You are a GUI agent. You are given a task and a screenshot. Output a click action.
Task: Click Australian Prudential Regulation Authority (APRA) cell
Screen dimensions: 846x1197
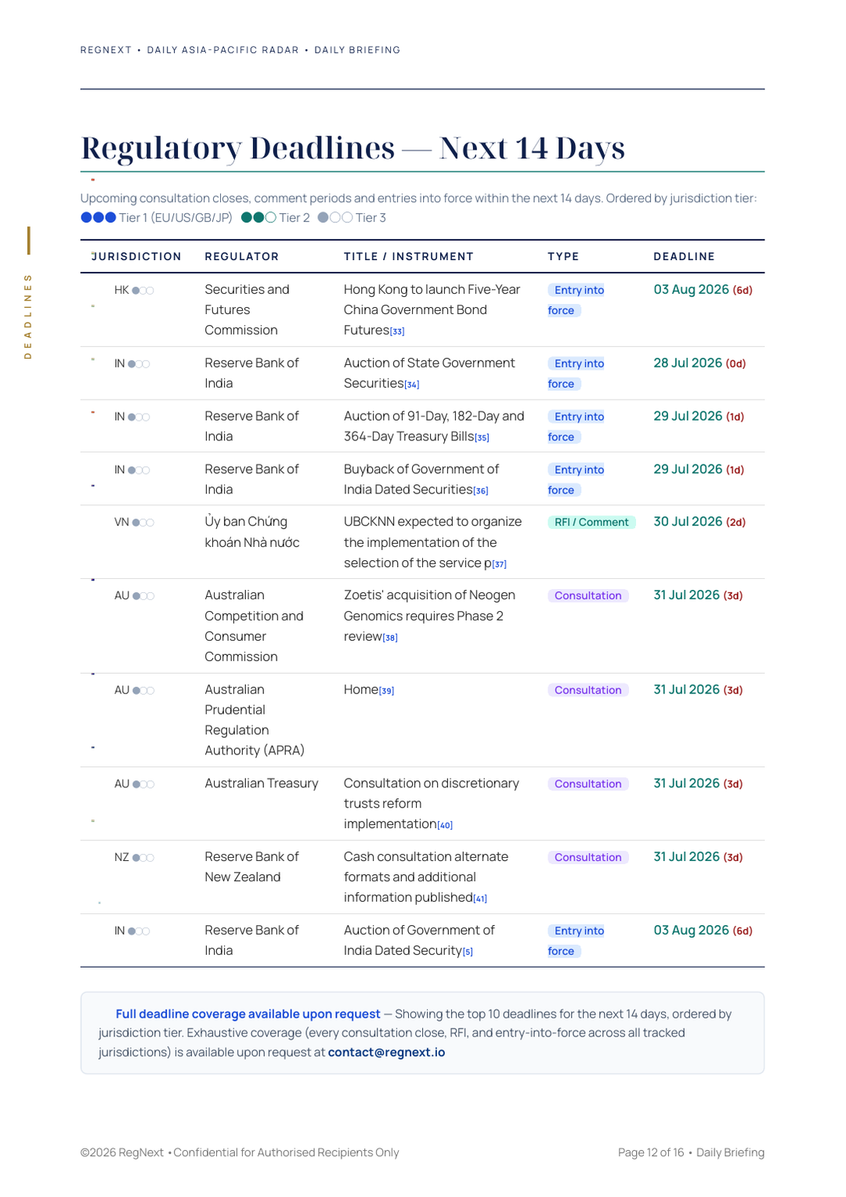coord(255,720)
